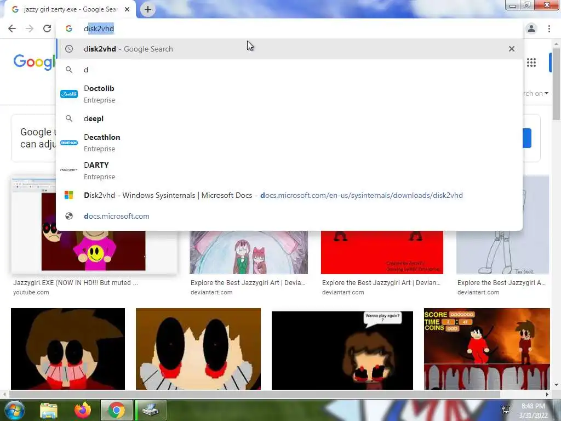Click horizontal scrollbar right arrow
561x421 pixels.
(x=547, y=395)
